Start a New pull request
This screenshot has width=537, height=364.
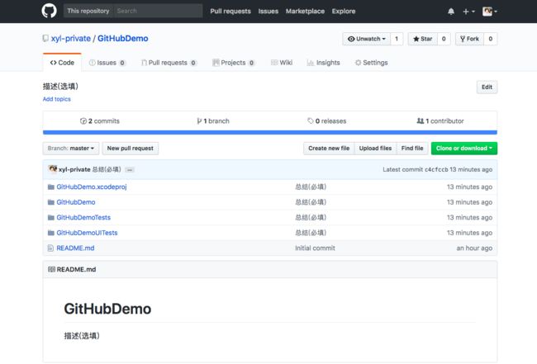(131, 148)
